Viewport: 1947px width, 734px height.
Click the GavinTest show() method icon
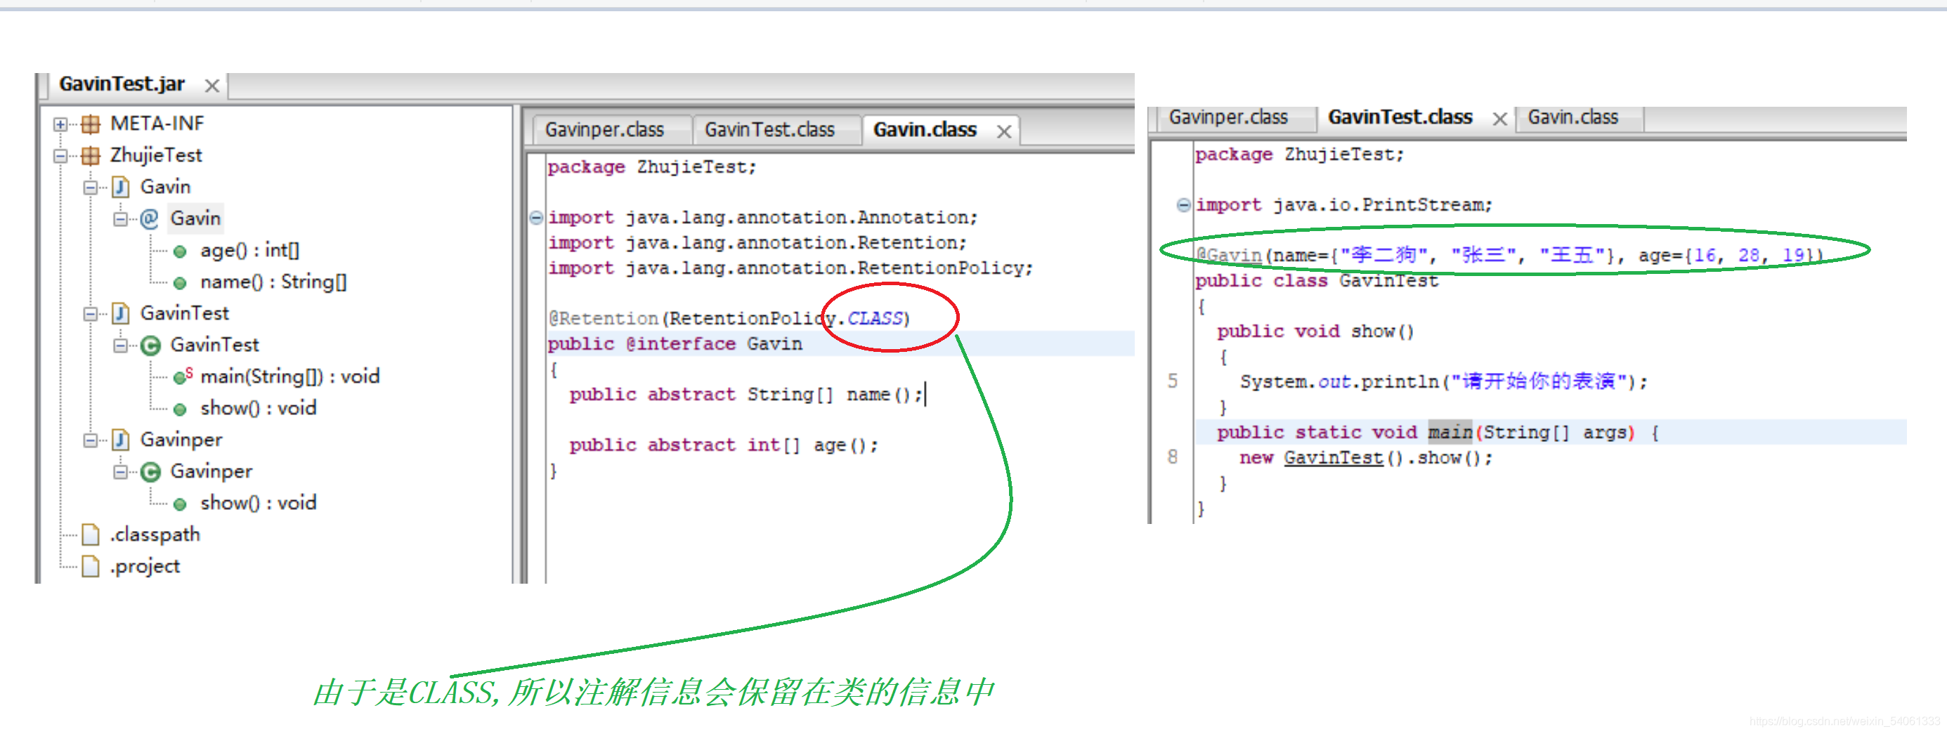tap(180, 409)
